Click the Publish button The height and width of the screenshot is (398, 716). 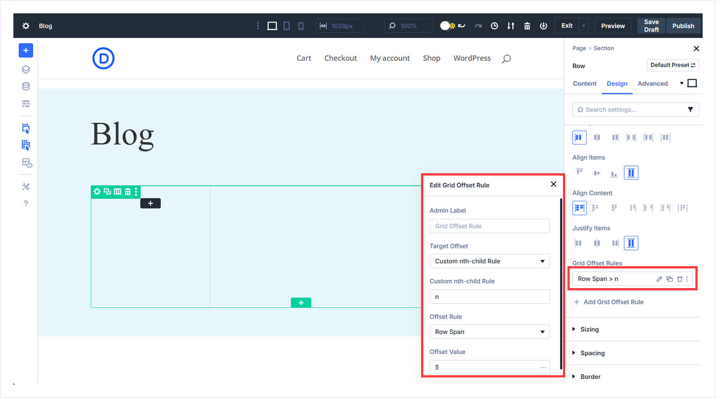click(683, 26)
